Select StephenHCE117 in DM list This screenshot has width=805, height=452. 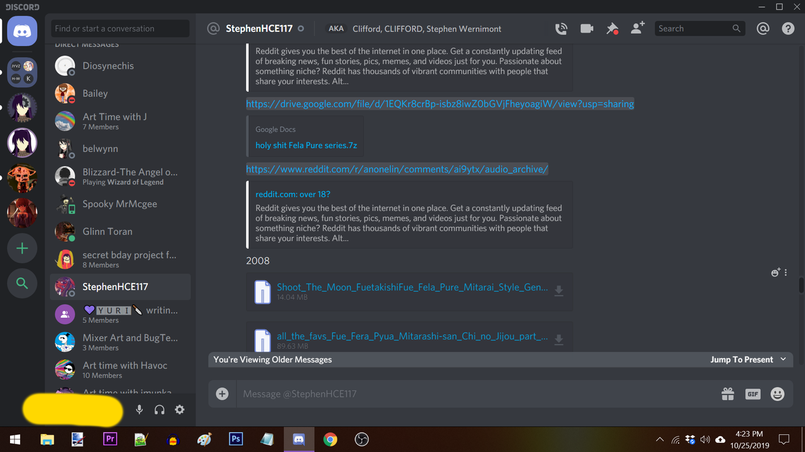pos(120,287)
